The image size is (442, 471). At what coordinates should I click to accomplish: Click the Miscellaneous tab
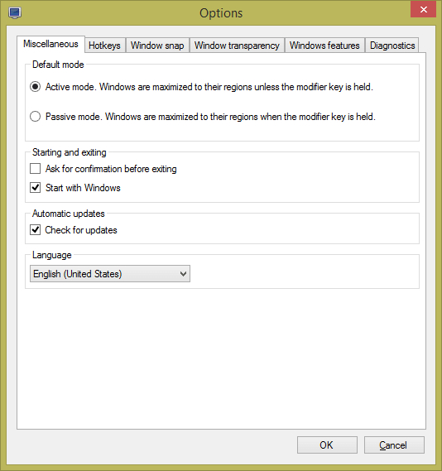[50, 44]
